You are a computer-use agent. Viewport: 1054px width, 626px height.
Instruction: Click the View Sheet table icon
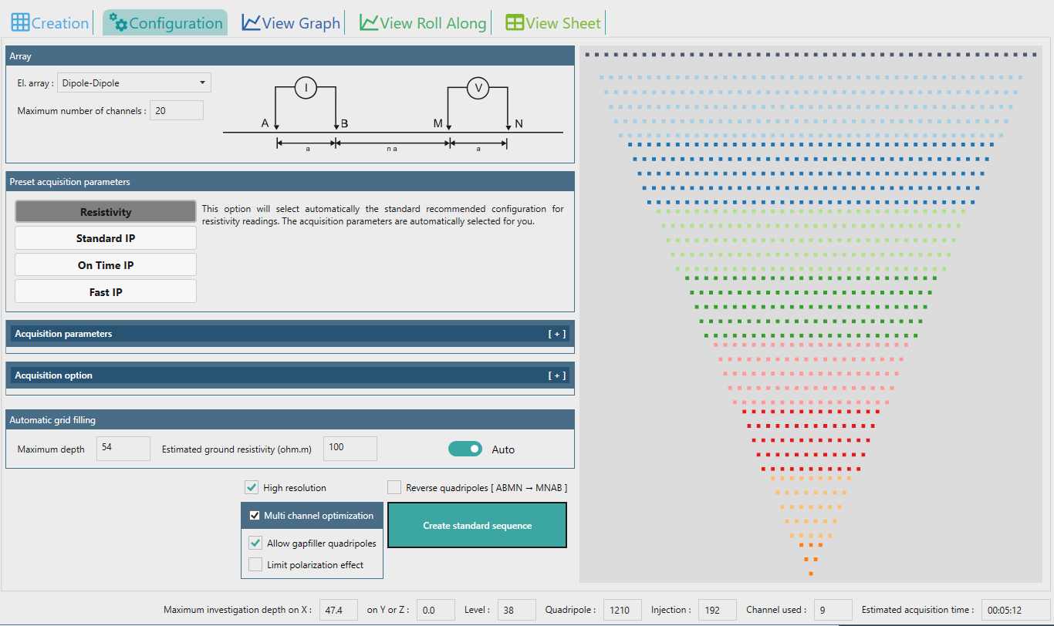pyautogui.click(x=515, y=22)
